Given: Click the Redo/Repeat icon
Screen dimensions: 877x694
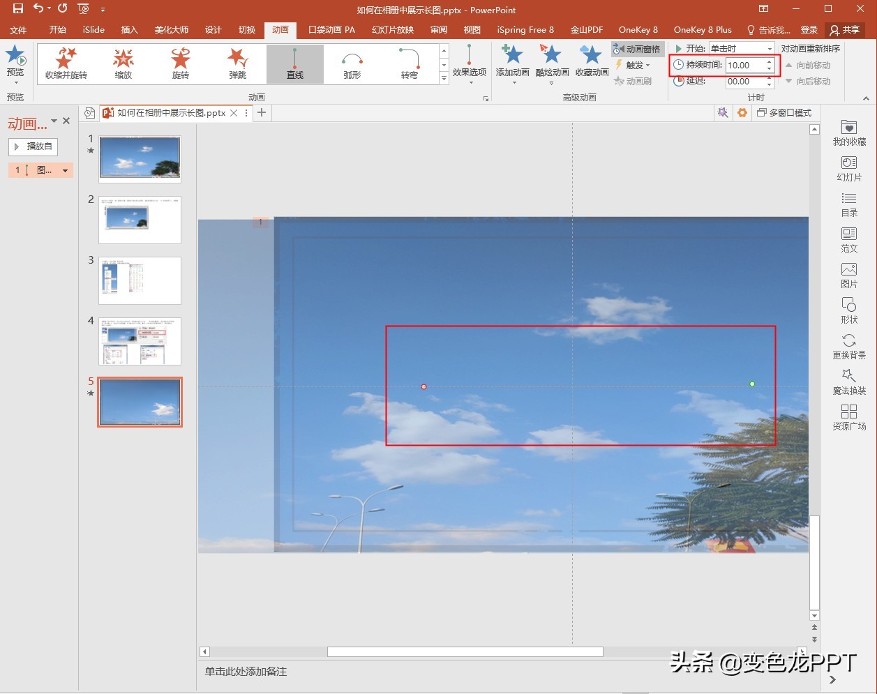Looking at the screenshot, I should pyautogui.click(x=63, y=9).
